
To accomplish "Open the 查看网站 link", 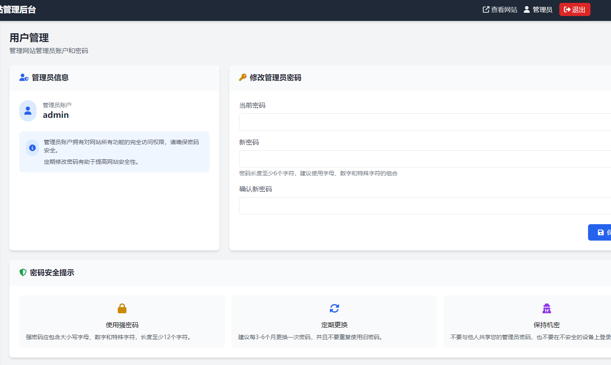I will click(500, 9).
